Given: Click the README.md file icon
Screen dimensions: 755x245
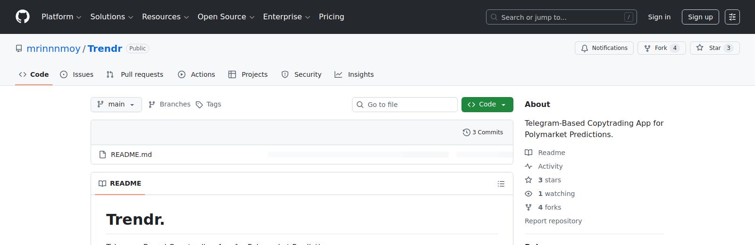Looking at the screenshot, I should (102, 155).
